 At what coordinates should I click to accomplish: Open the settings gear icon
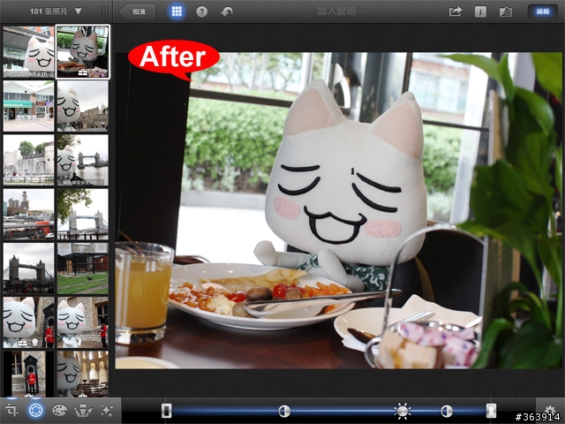(550, 409)
